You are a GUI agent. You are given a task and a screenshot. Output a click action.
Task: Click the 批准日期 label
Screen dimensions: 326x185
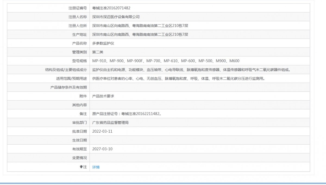point(80,131)
